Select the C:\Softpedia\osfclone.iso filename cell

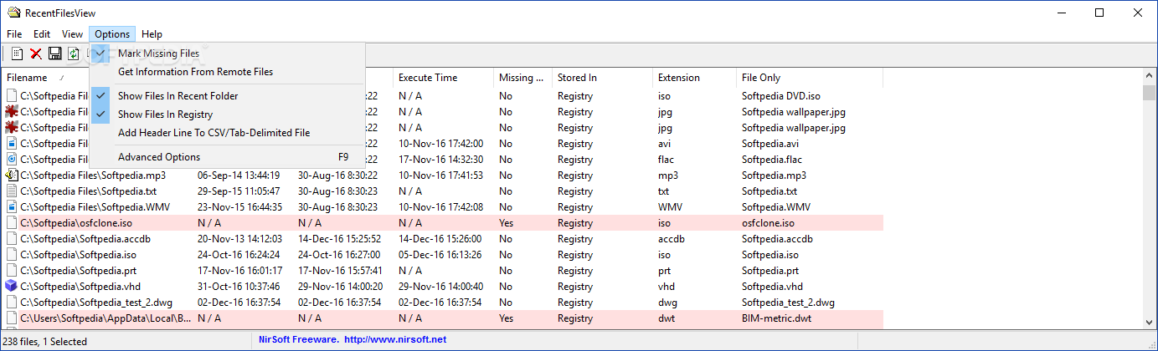(76, 223)
